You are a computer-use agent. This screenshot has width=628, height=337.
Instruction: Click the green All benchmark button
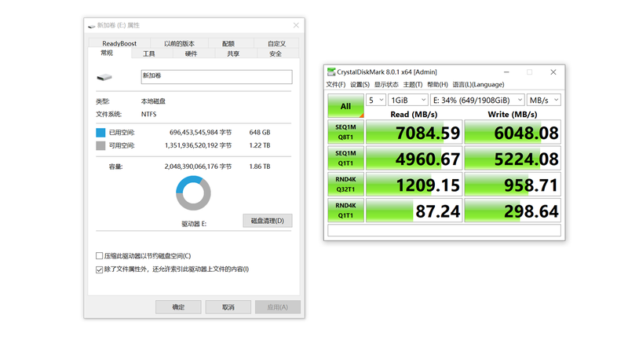(345, 106)
